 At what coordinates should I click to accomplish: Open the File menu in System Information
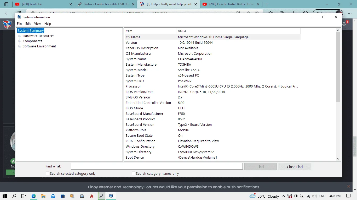click(x=19, y=24)
